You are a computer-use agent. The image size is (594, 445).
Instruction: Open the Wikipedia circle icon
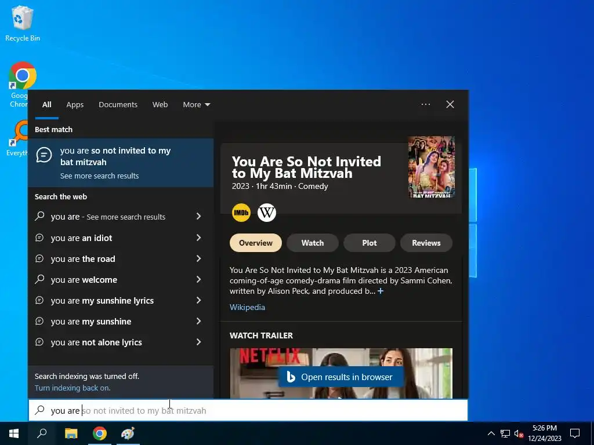pos(267,213)
